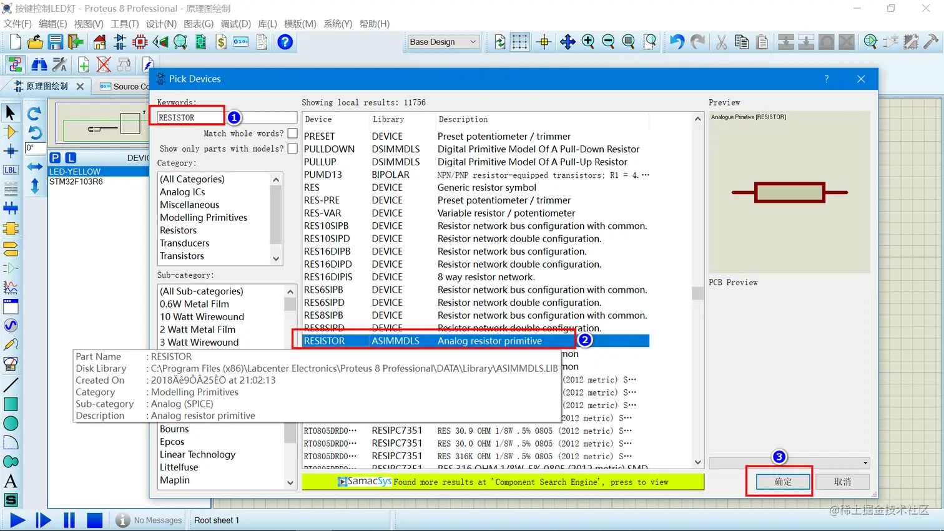Screen dimensions: 944x531
Task: Click the results list down scroll arrow
Action: pyautogui.click(x=698, y=462)
